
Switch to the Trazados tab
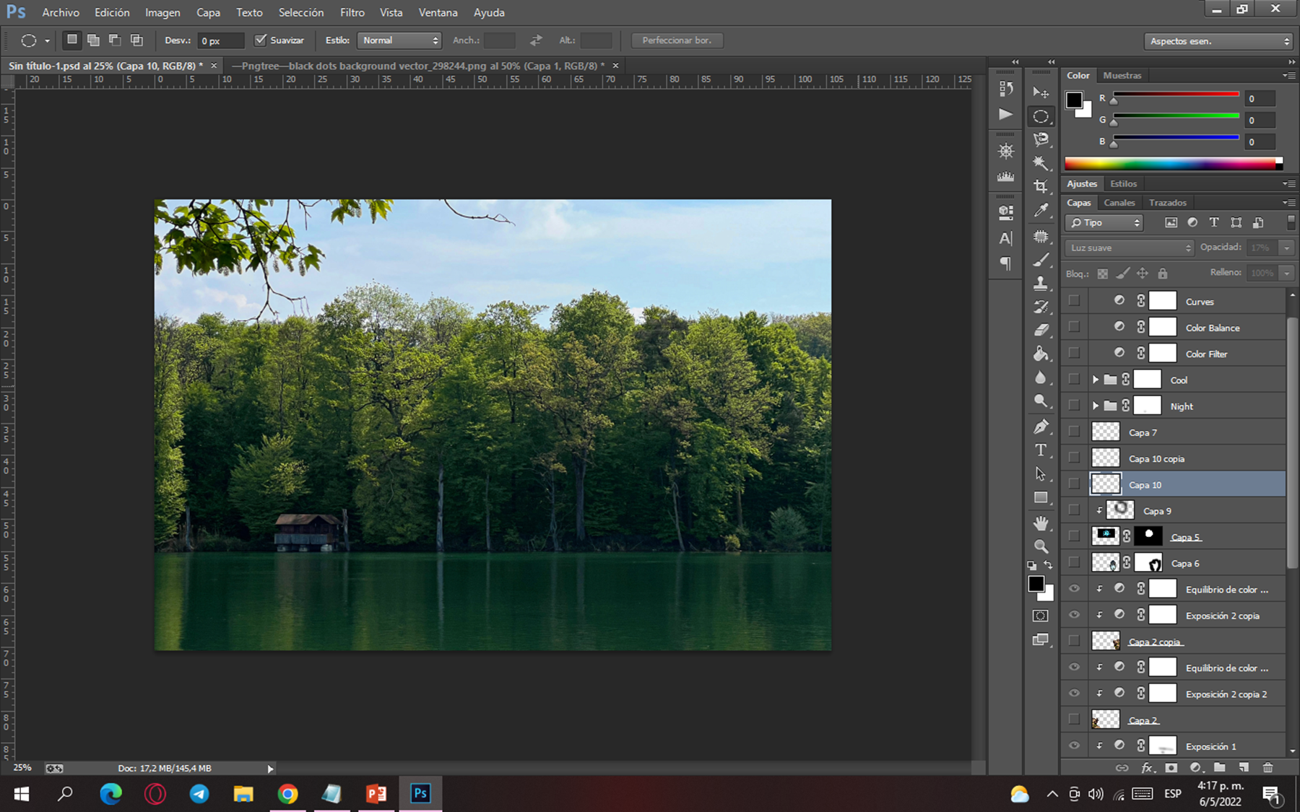pos(1168,203)
